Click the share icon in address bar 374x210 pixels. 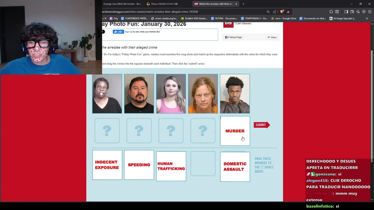(275, 12)
